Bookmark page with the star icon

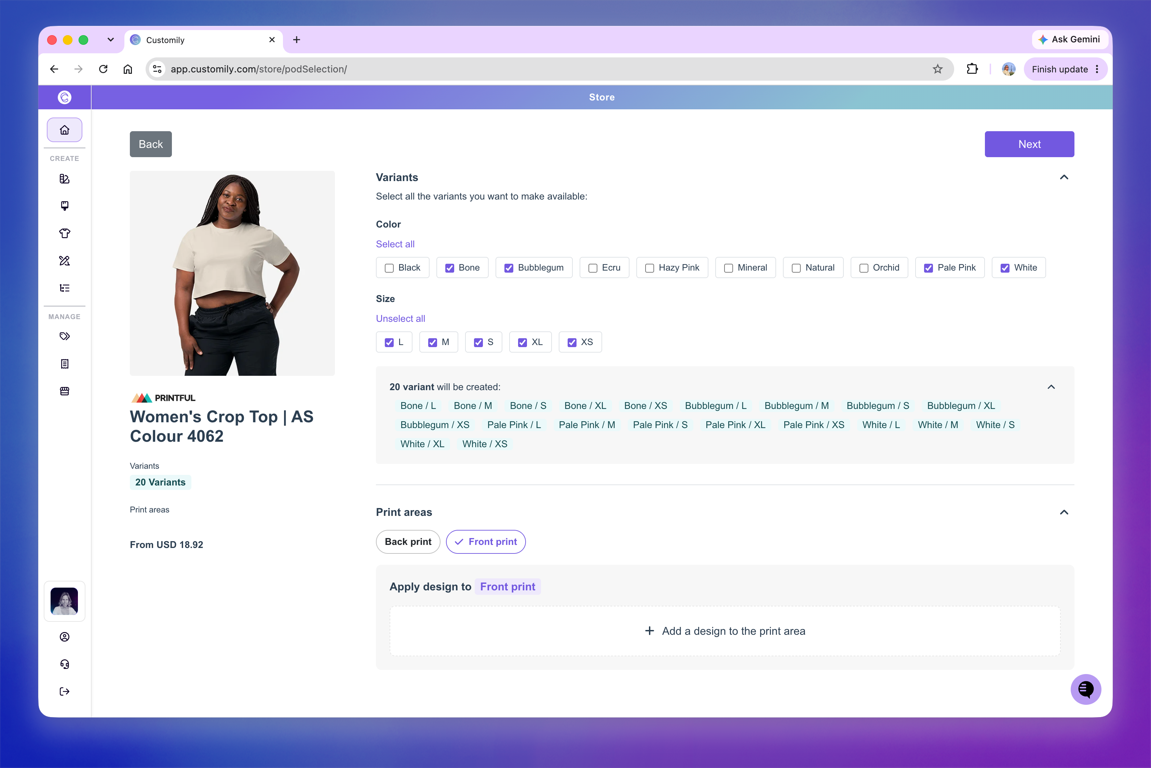tap(937, 69)
